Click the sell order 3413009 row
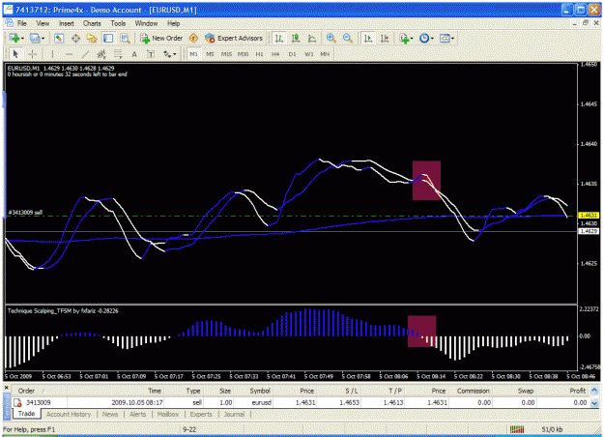 (301, 402)
